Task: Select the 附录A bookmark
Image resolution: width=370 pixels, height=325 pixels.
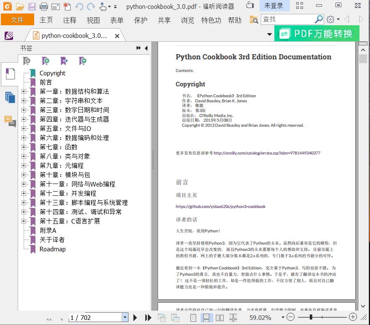Action: tap(48, 230)
